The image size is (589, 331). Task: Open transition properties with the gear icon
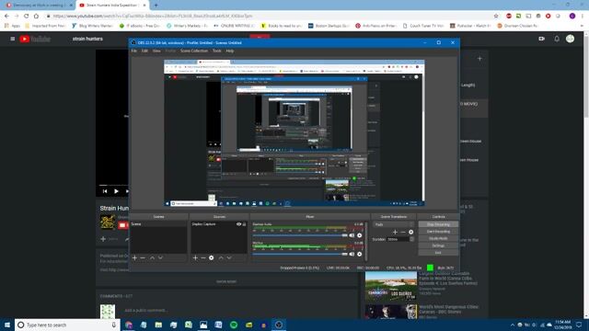click(x=411, y=232)
